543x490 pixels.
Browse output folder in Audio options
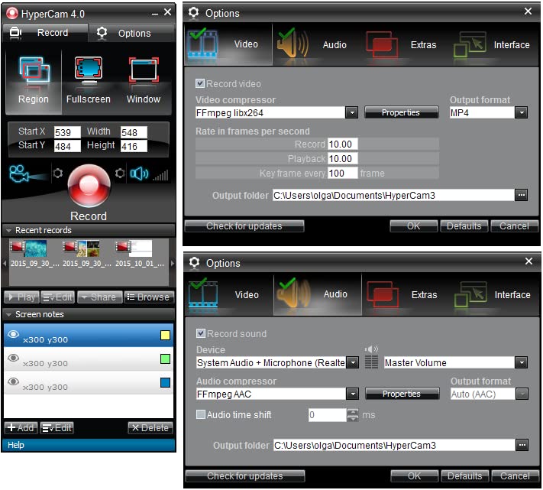click(x=522, y=445)
